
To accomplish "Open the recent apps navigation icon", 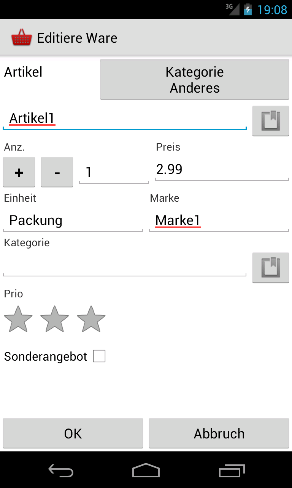I will [232, 470].
